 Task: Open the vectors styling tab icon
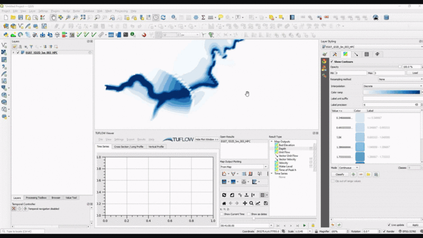click(356, 54)
